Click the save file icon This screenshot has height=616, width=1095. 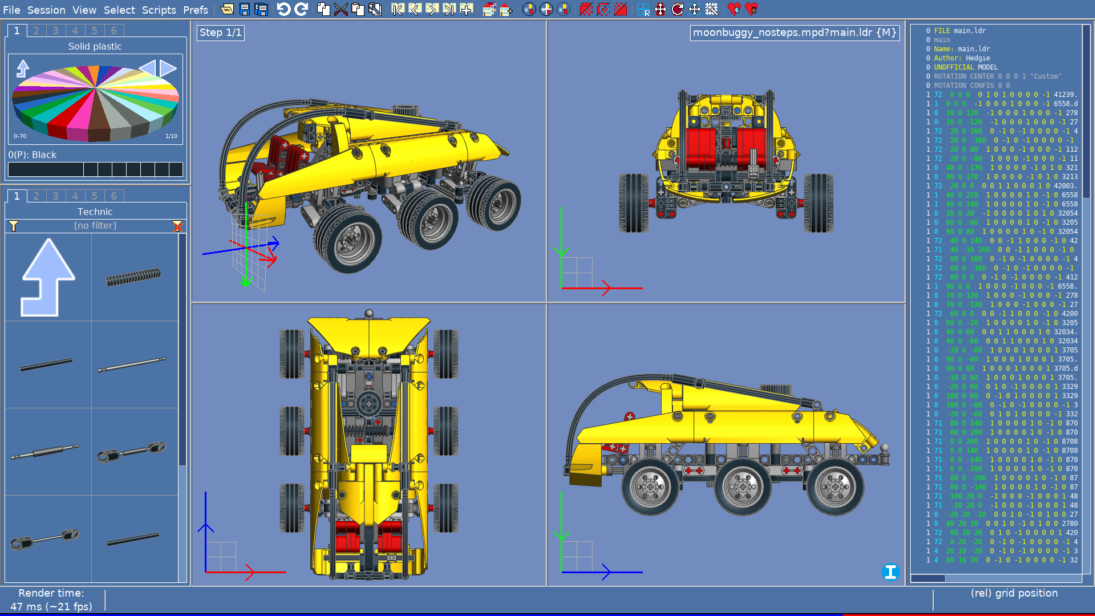(244, 9)
